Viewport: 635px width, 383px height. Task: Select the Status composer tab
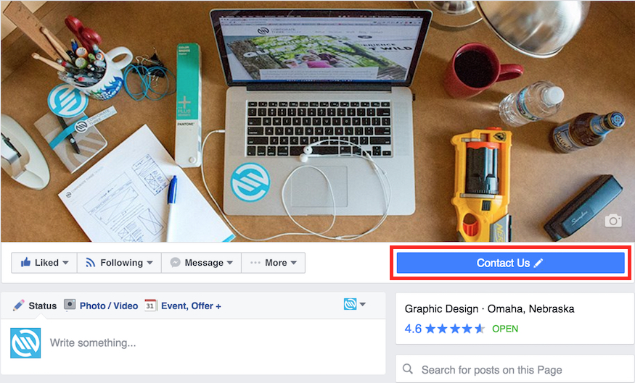34,306
